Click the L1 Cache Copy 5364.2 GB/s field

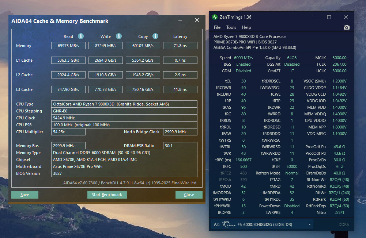143,60
